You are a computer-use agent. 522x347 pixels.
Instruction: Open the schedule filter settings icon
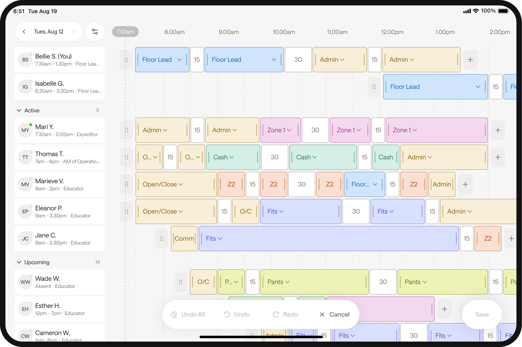click(95, 32)
